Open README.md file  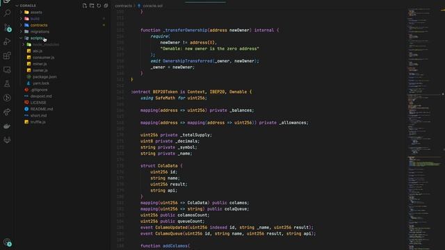pyautogui.click(x=42, y=109)
